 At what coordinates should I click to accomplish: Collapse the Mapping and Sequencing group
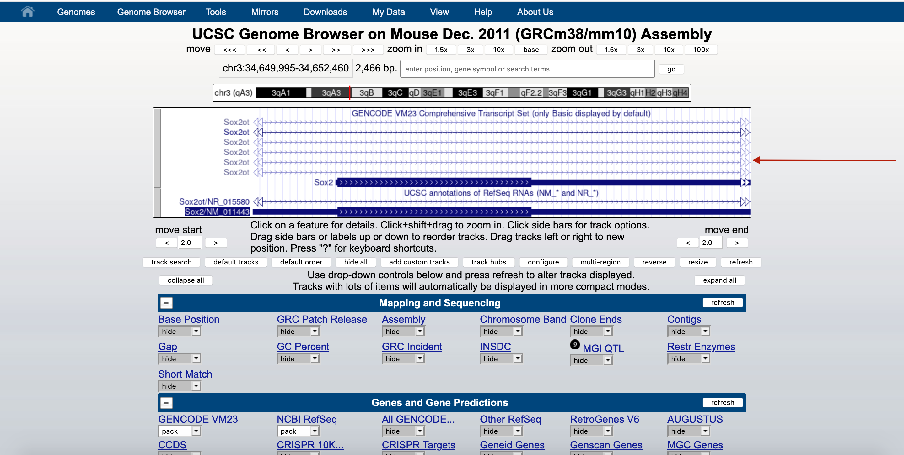166,303
